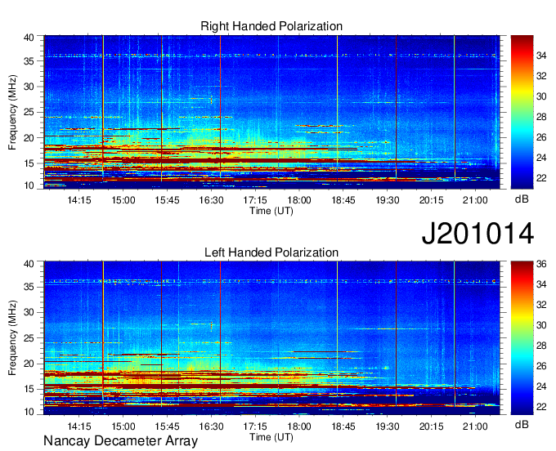Image resolution: width=556 pixels, height=451 pixels.
Task: Click the 17:15 tick of the left-handed plot
Action: click(255, 426)
